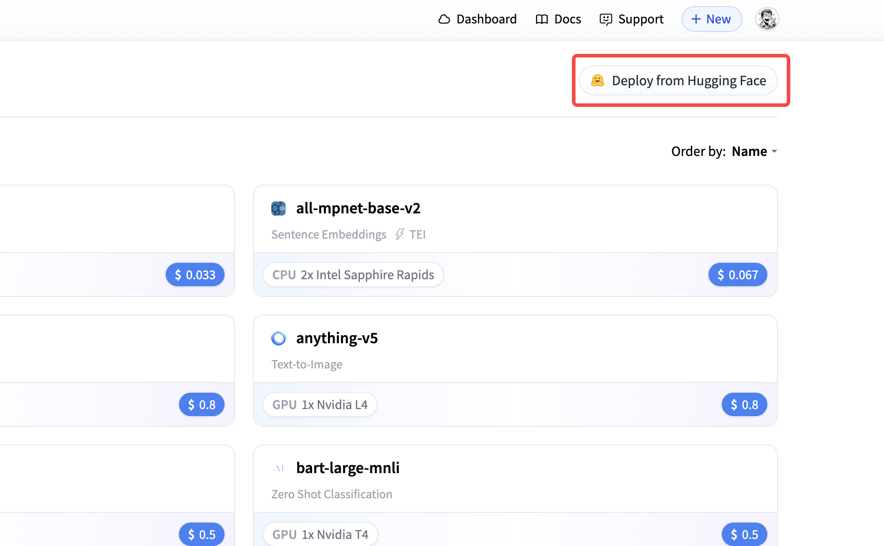This screenshot has height=546, width=884.
Task: Click the TEI lightning bolt icon
Action: 400,234
